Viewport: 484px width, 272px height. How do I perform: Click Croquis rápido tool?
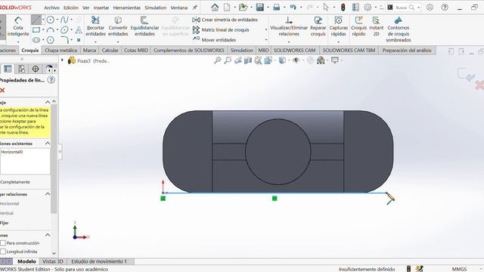(358, 26)
